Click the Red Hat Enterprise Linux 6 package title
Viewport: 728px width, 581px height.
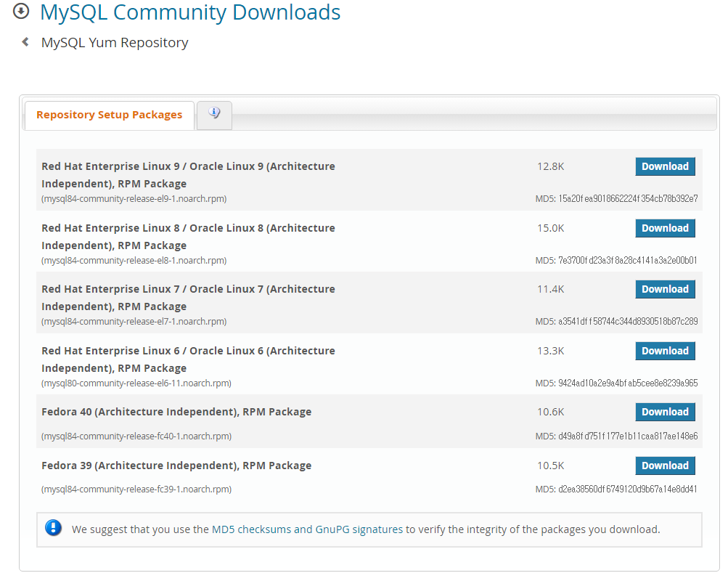coord(188,359)
